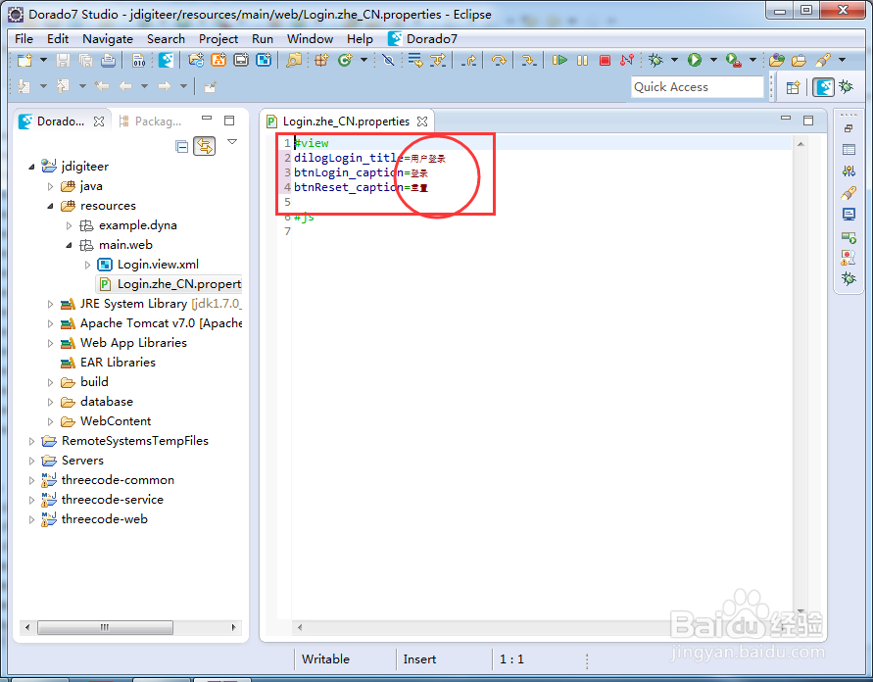Click the Run External Tools icon
The width and height of the screenshot is (873, 682).
click(x=734, y=60)
